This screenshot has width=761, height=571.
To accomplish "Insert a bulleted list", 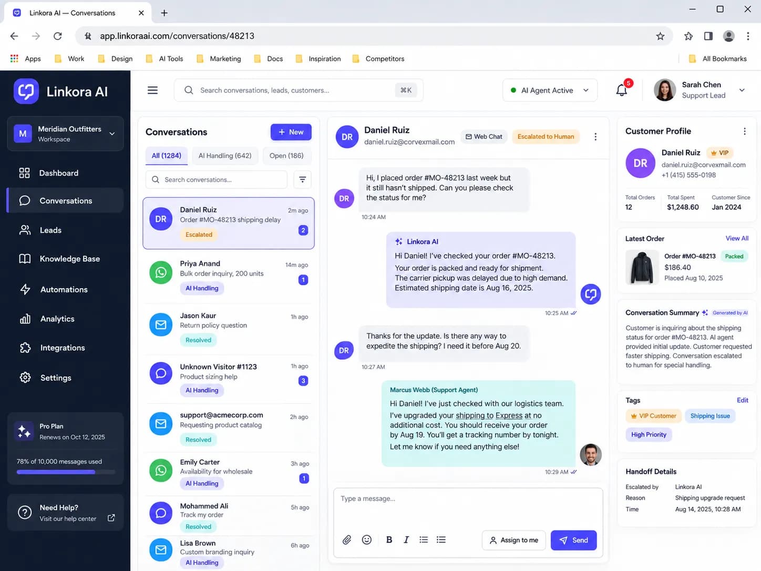I will coord(424,539).
